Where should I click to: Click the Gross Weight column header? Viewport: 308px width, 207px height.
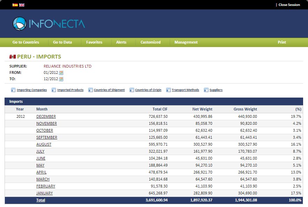point(245,109)
